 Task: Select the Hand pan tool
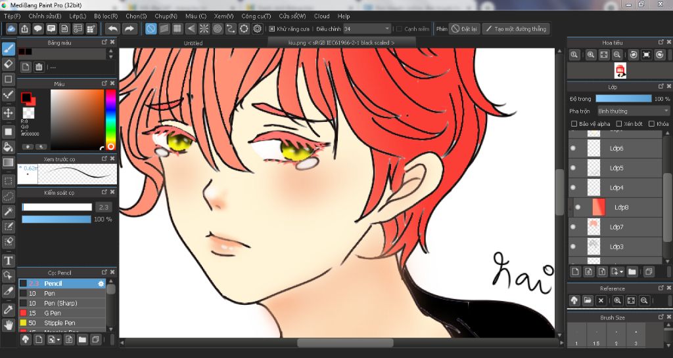pos(8,325)
